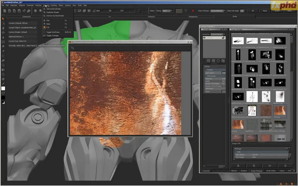Click the New project icon in toolbar
Viewport: 298px width, 186px height.
[x=5, y=11]
